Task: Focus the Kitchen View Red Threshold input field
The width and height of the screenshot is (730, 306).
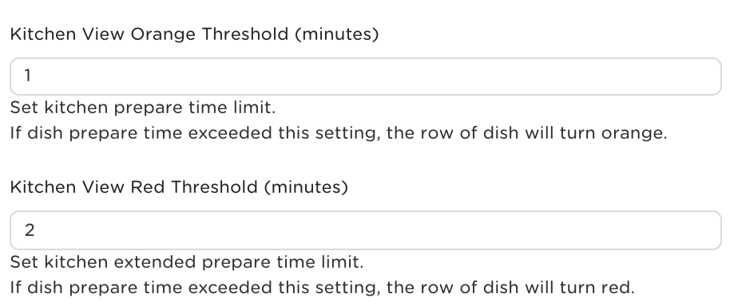Action: tap(366, 230)
